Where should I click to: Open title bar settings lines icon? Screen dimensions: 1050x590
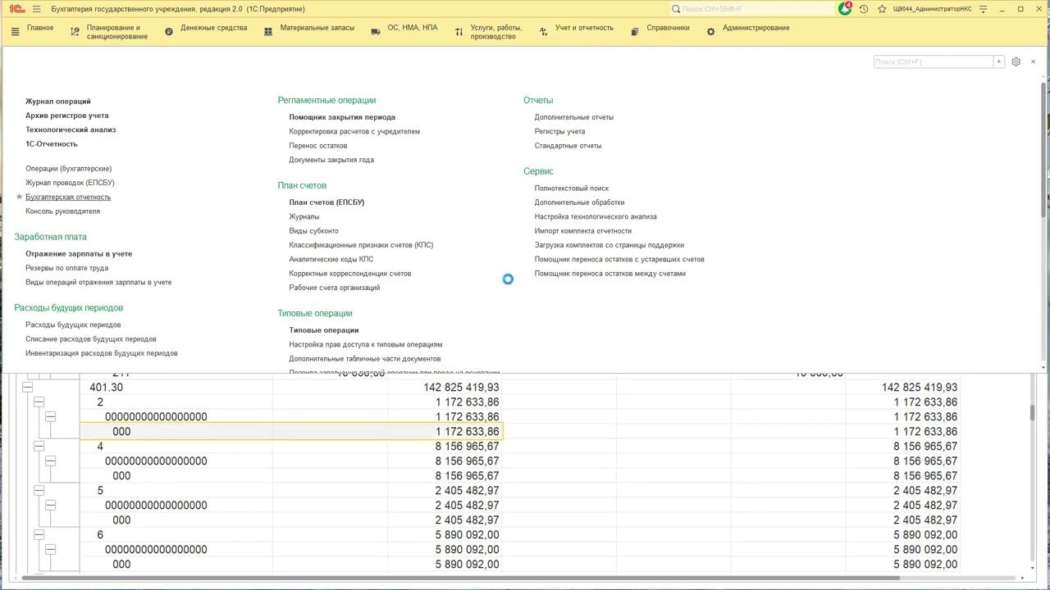tap(983, 9)
